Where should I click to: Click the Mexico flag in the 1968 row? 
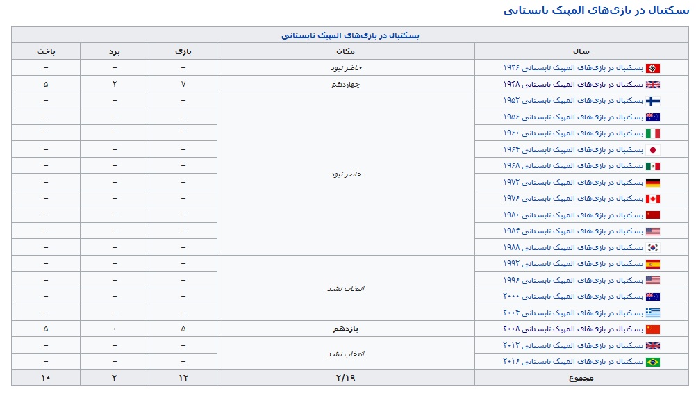652,167
